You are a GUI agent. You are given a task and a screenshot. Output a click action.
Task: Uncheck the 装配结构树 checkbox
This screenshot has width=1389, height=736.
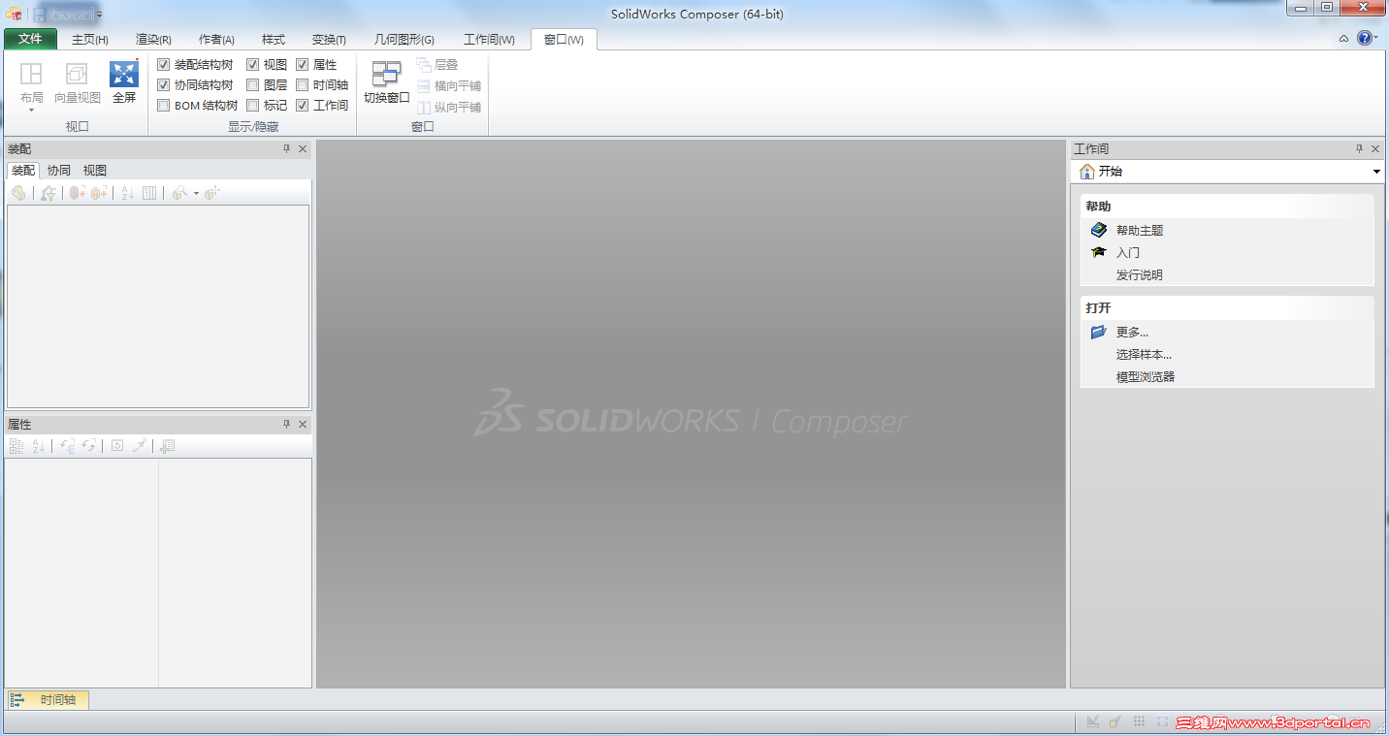163,64
